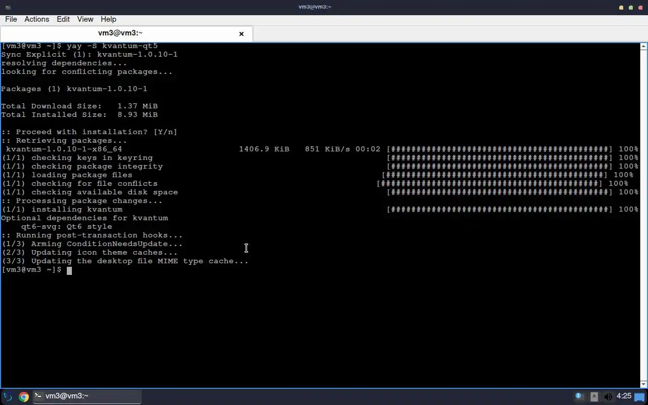This screenshot has width=648, height=405.
Task: Click 'installing kvantum' line
Action: pos(62,209)
